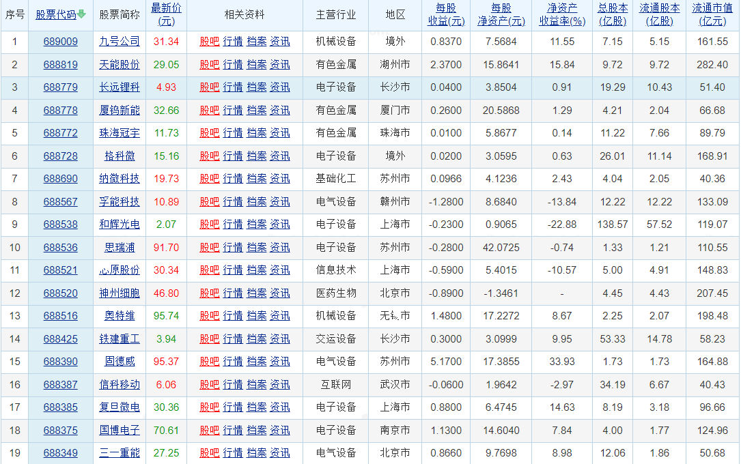Open stock name 珠海冠宇
Screen dimensions: 741x464
[x=120, y=133]
